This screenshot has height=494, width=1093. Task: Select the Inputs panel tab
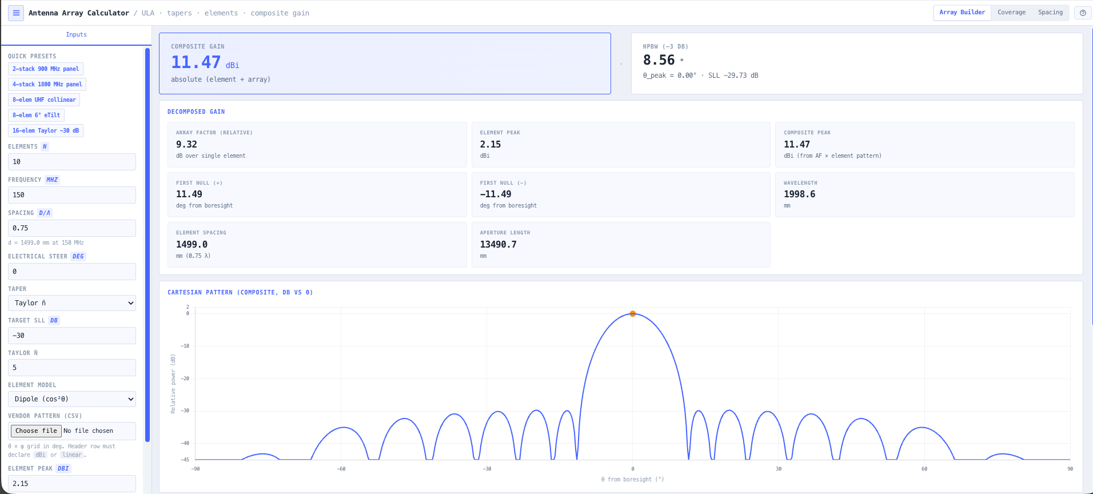point(76,35)
